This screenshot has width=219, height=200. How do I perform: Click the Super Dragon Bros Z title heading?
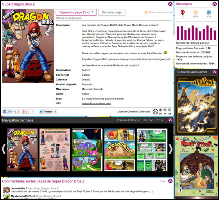pos(18,4)
